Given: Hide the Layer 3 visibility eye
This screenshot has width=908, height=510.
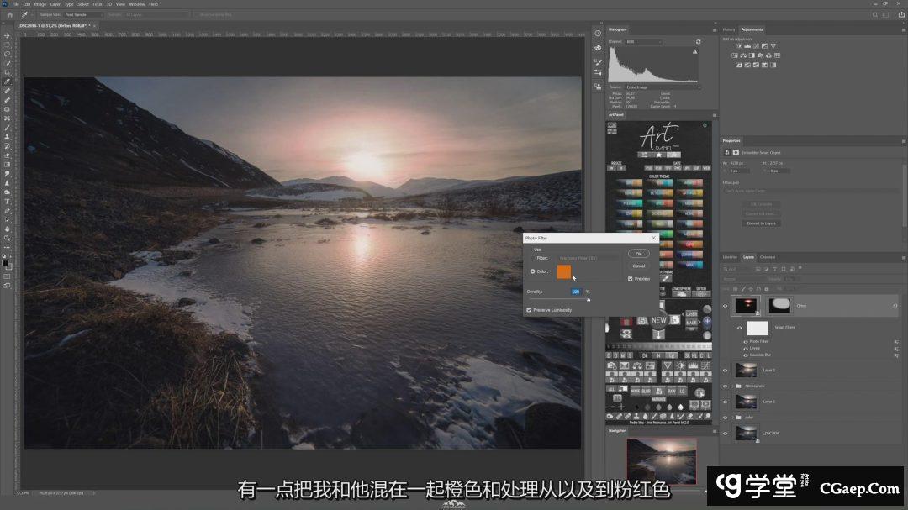Looking at the screenshot, I should pos(726,370).
